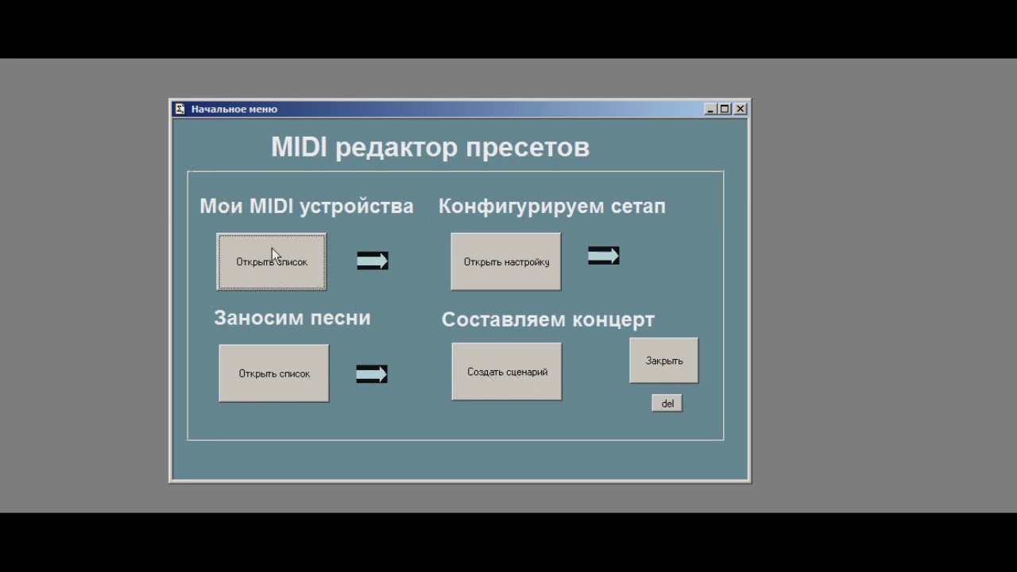
Task: Close the Начальное меню window with X
Action: coord(740,109)
